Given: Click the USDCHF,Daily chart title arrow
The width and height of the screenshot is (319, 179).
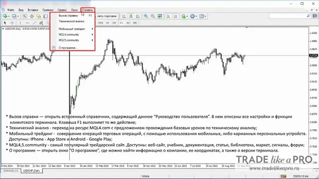Looking at the screenshot, I should point(3,29).
